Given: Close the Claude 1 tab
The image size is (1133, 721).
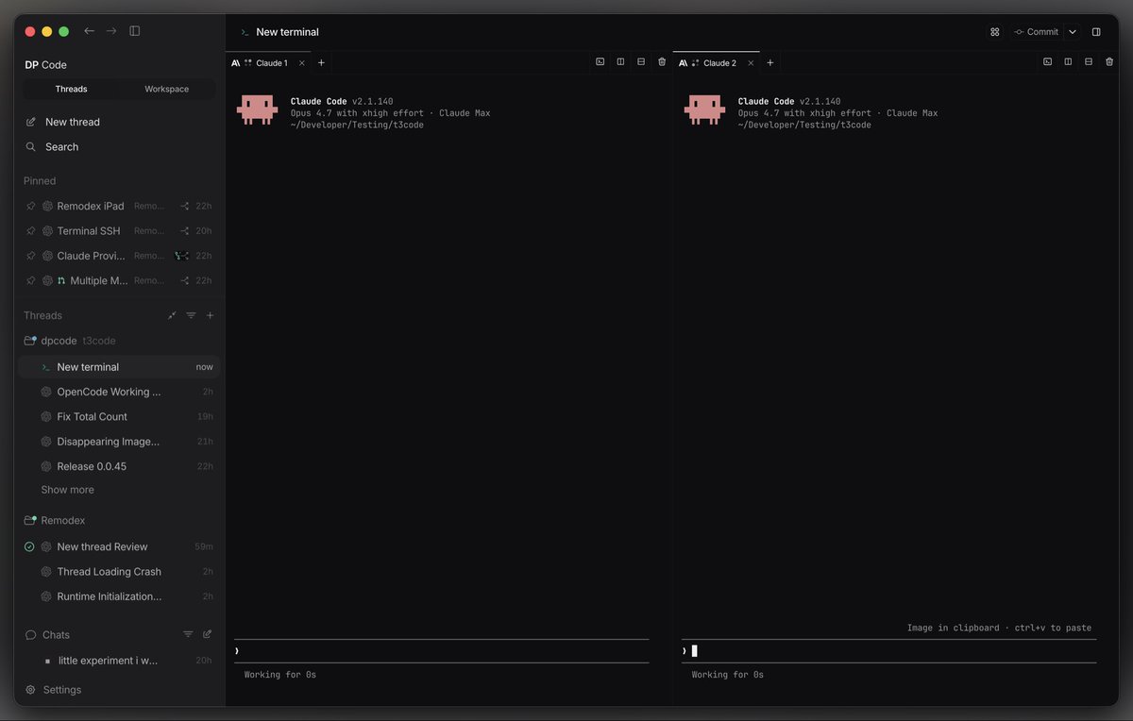Looking at the screenshot, I should 301,63.
